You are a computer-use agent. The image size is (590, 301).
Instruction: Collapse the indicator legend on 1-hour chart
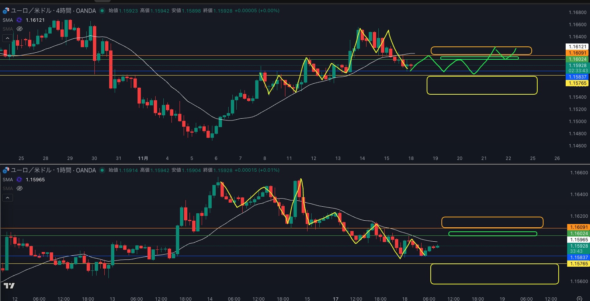point(7,197)
